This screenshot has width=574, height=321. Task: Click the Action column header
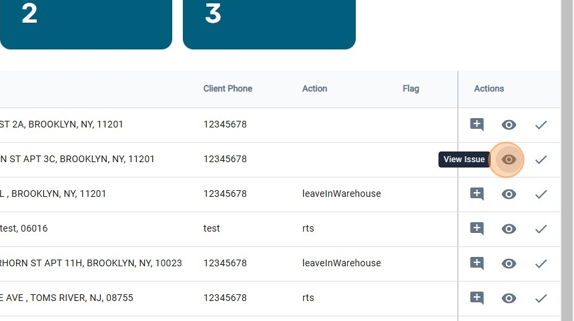coord(314,89)
